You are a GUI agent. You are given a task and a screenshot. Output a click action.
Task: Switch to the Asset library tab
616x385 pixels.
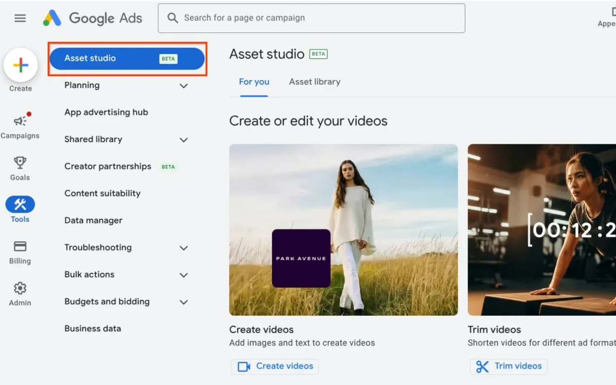(314, 82)
